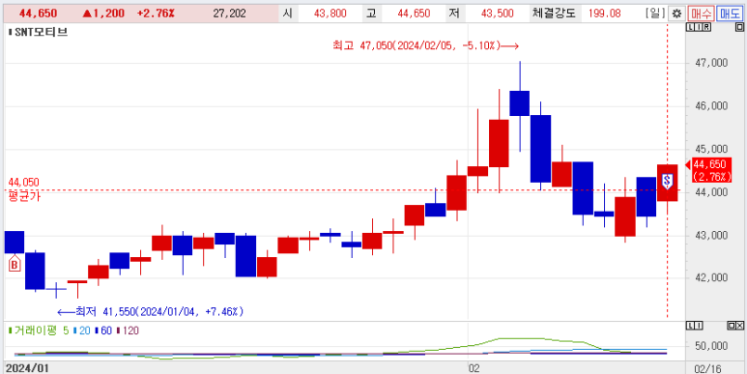Click the I icon on price panel
The height and width of the screenshot is (374, 747).
tap(699, 27)
